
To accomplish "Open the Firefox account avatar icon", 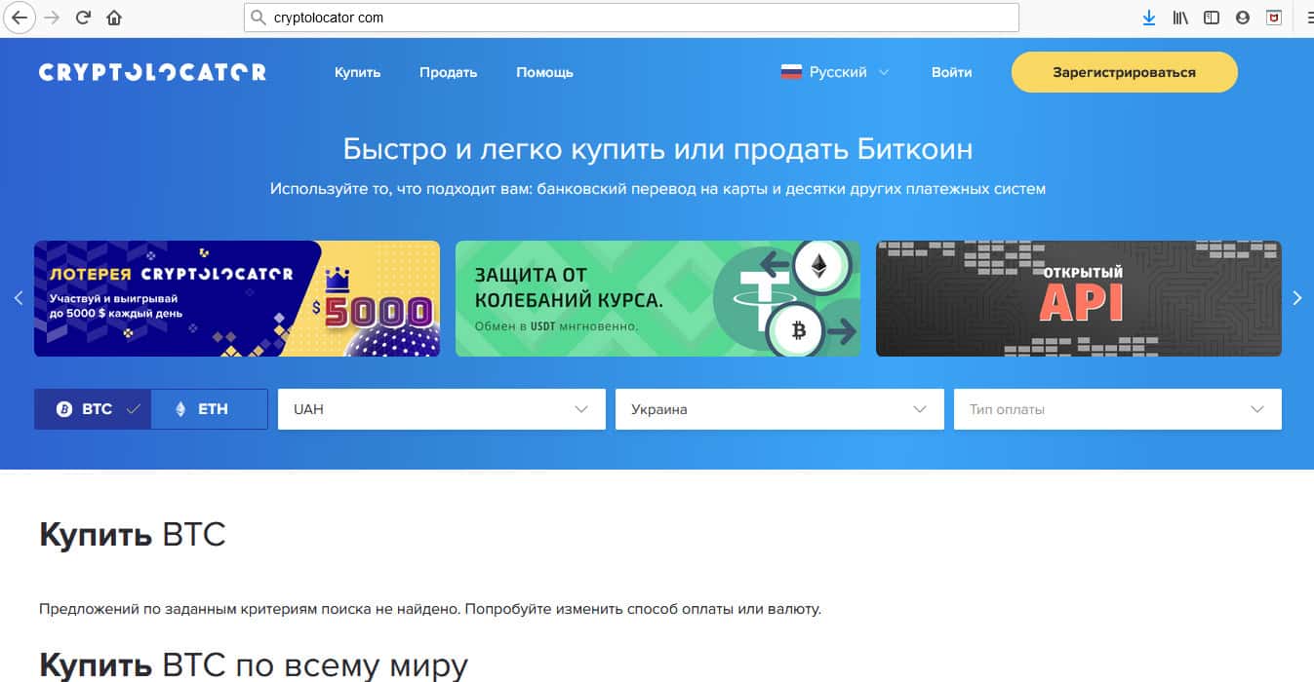I will 1242,18.
